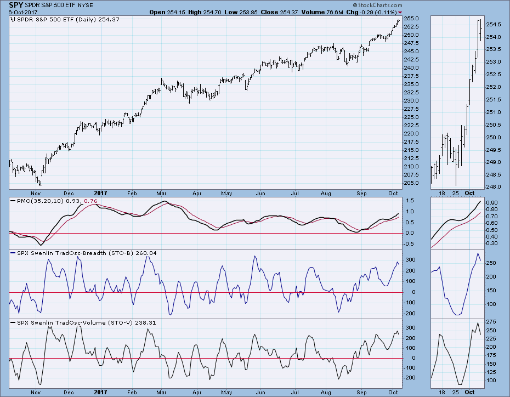
Task: Click the STO-B Breadth oscillator legend
Action: [x=83, y=253]
